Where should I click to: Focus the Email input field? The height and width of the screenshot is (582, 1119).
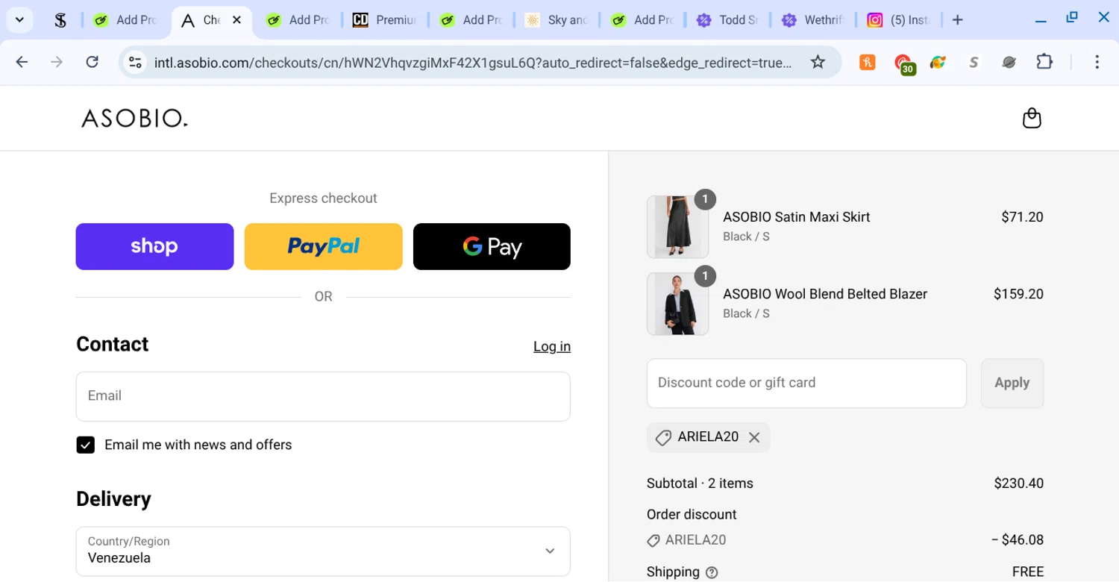tap(323, 396)
